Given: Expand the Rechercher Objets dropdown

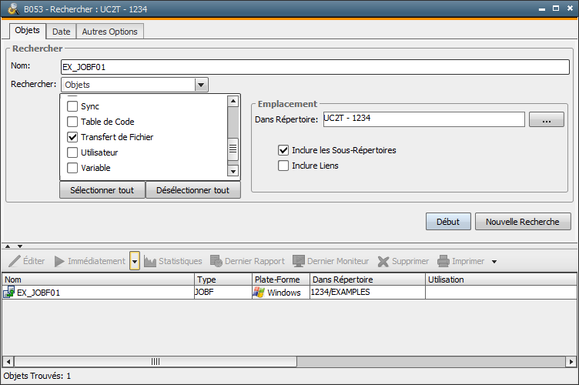Looking at the screenshot, I should click(x=201, y=85).
